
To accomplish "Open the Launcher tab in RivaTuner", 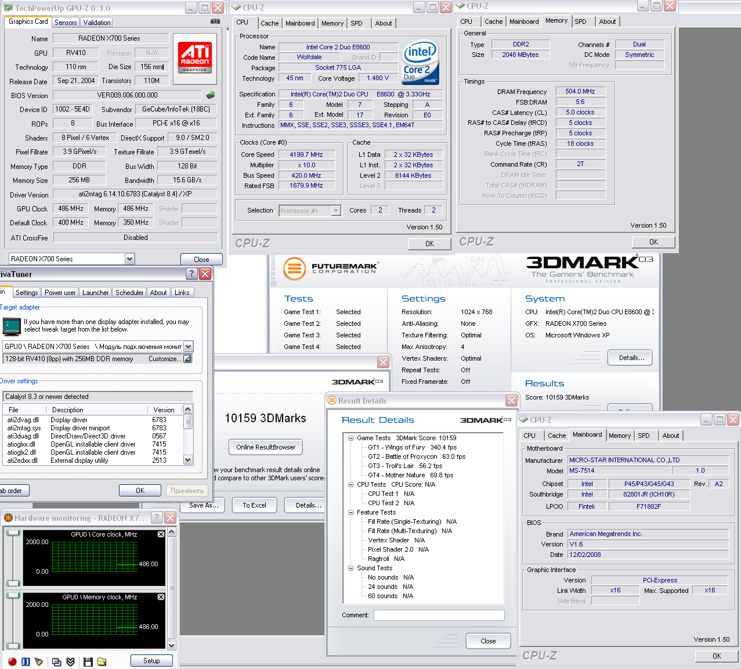I will (95, 293).
